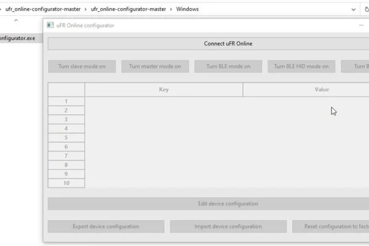Select the Key column header
The height and width of the screenshot is (246, 369).
(164, 89)
